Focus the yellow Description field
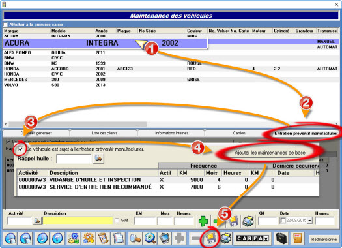 coord(78,221)
